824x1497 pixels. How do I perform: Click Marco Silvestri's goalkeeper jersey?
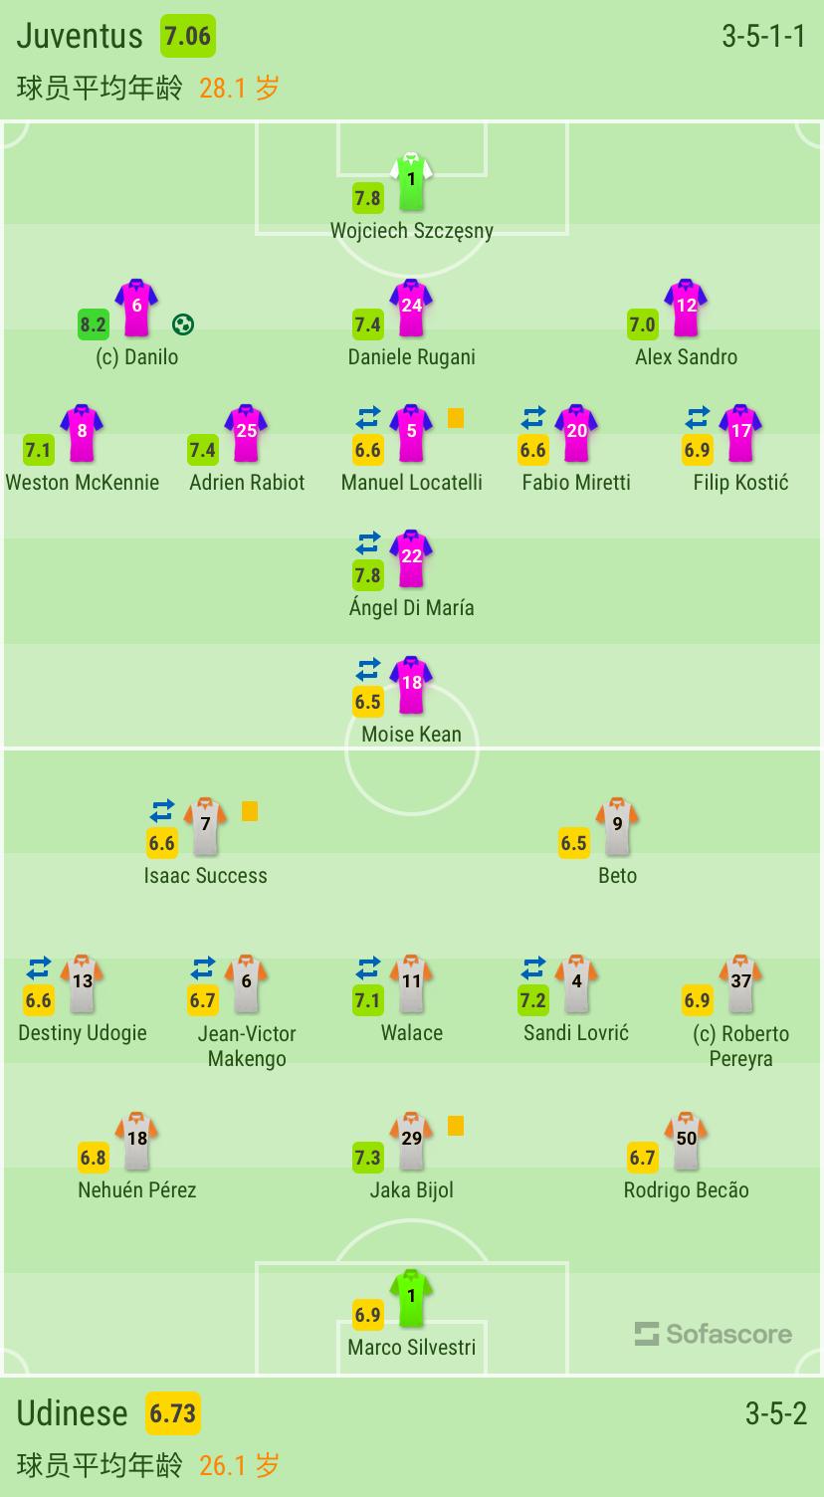(411, 1298)
